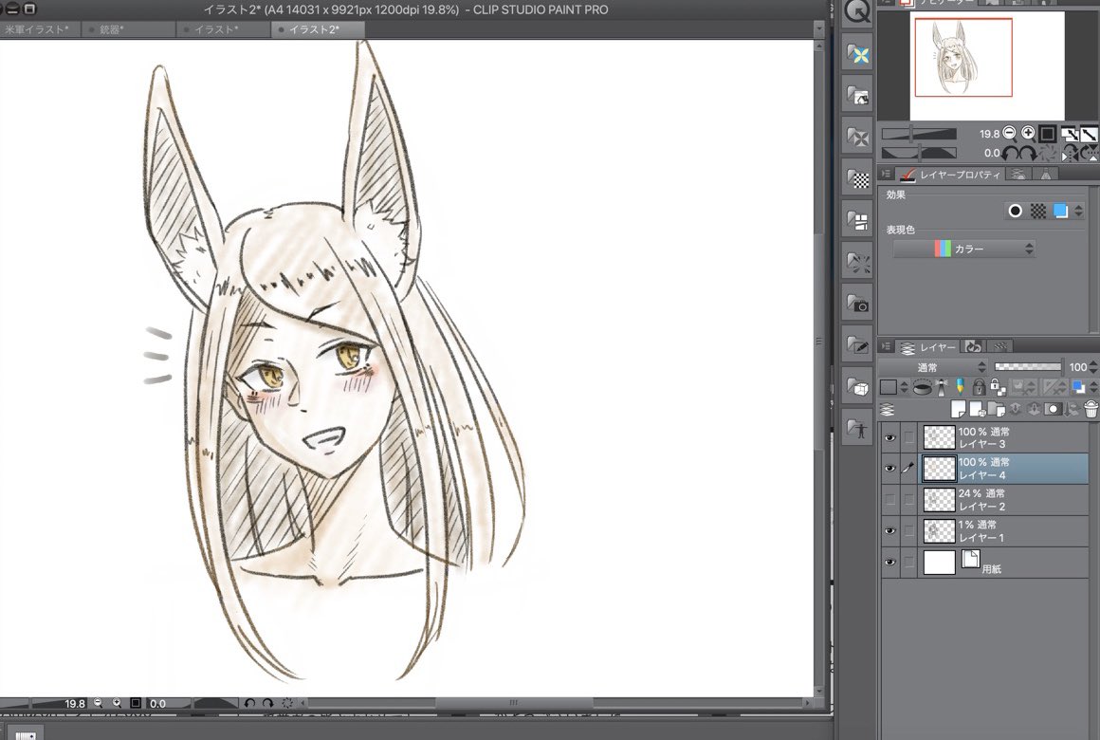Reset canvas rotation in the Navigator
This screenshot has height=740, width=1100.
pyautogui.click(x=1048, y=153)
